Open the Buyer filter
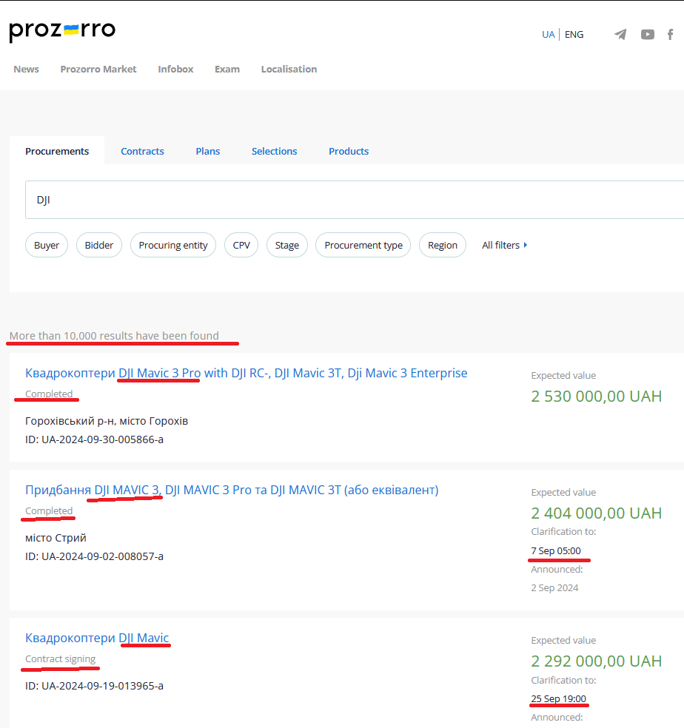This screenshot has height=728, width=684. 47,245
